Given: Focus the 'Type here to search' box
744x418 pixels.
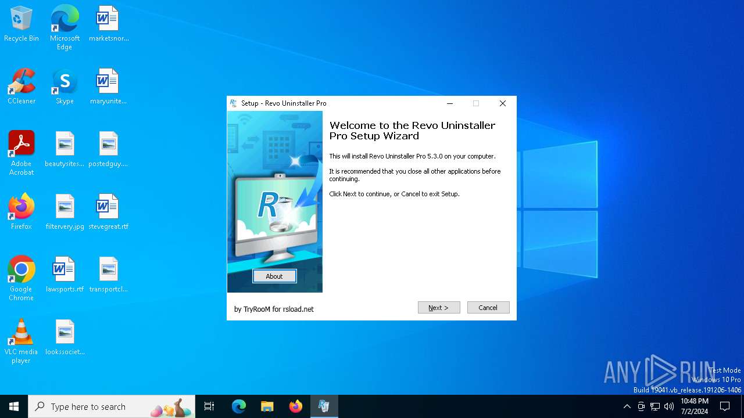Looking at the screenshot, I should 112,406.
